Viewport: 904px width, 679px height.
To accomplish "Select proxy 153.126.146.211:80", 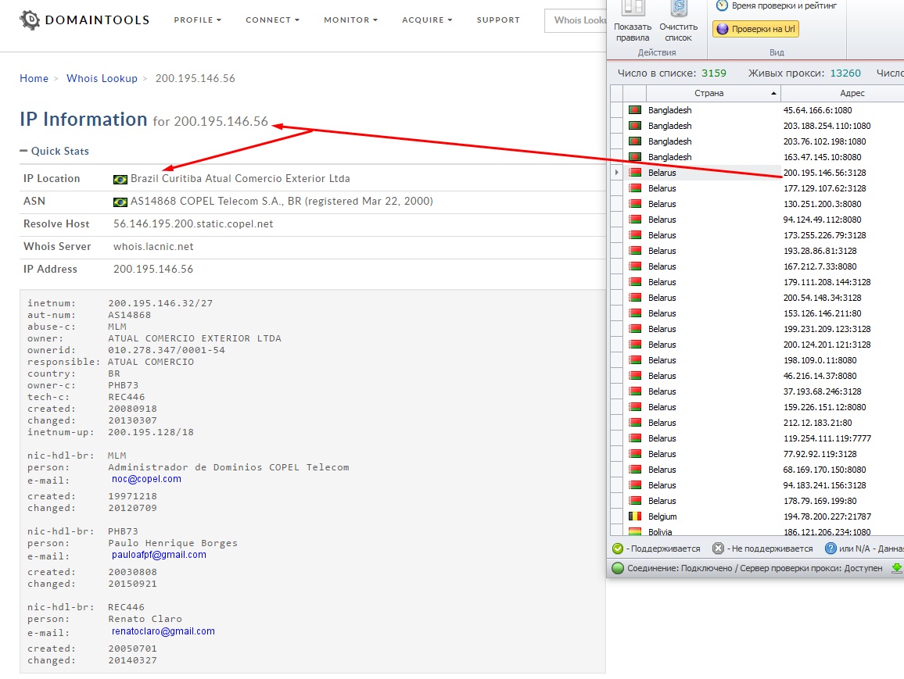I will (x=822, y=313).
